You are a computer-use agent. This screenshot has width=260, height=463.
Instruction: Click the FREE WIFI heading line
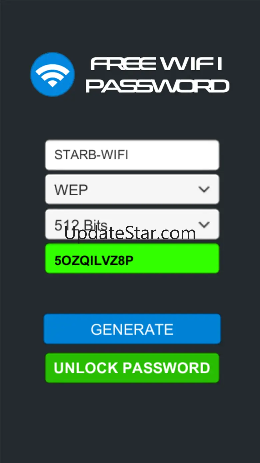tap(156, 64)
